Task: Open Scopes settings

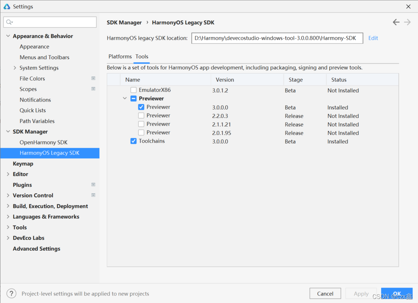Action: pyautogui.click(x=28, y=89)
